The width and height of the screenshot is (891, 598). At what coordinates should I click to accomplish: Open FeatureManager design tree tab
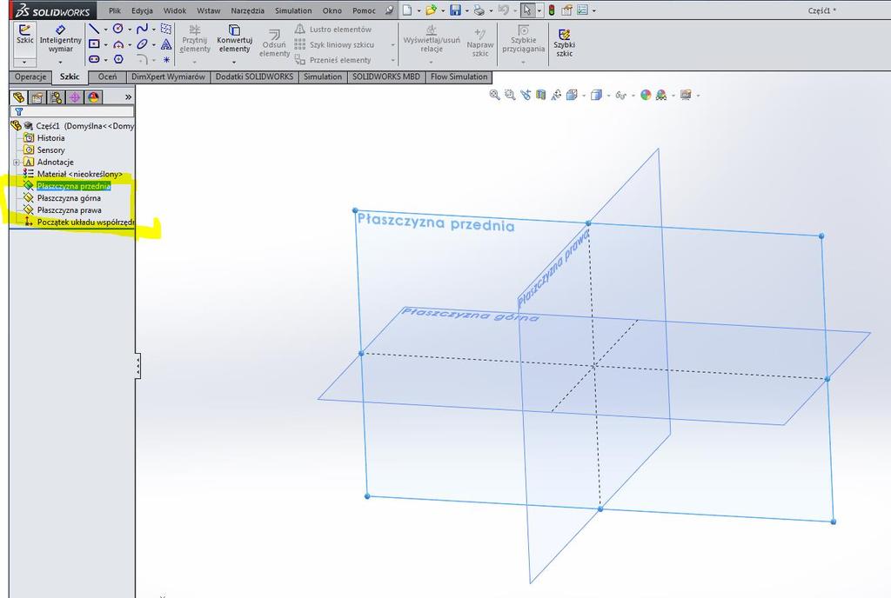(x=18, y=97)
